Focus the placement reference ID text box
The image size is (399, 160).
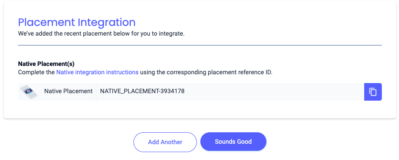tap(230, 92)
